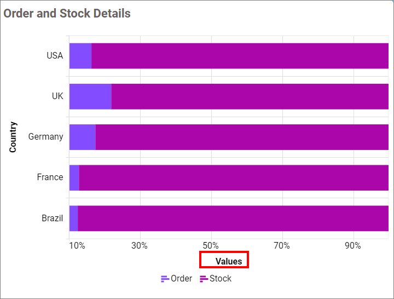This screenshot has height=299, width=394.
Task: Click the UK Order bar segment
Action: (90, 96)
